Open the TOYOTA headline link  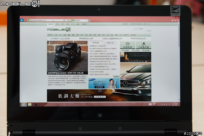pos(138,39)
